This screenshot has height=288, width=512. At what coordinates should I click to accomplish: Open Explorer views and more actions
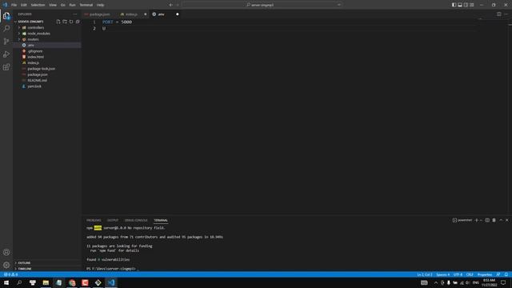[x=75, y=14]
